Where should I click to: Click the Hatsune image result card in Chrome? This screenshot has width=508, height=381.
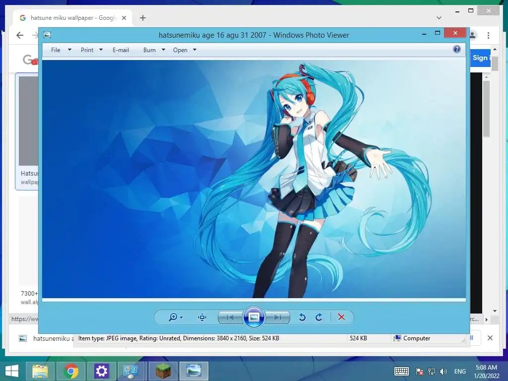click(27, 131)
